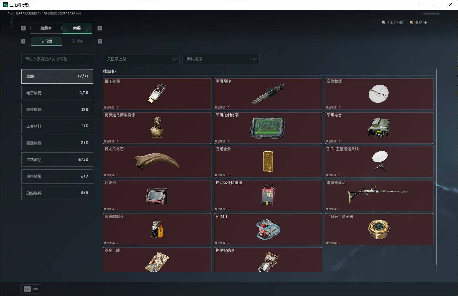The height and width of the screenshot is (296, 458).
Task: Select the 高级咖啡豆 coffee bag icon
Action: 157,229
